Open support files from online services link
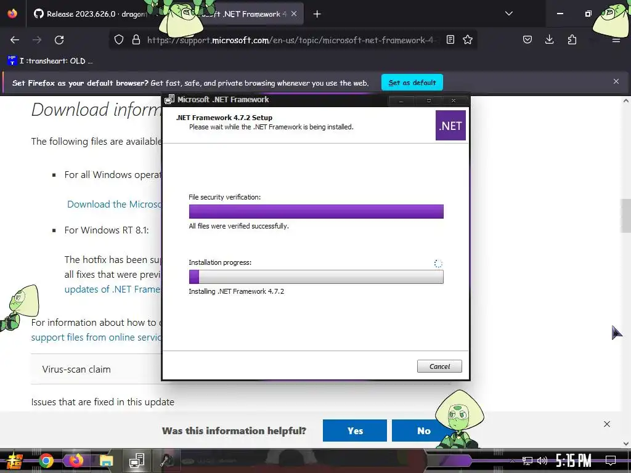The height and width of the screenshot is (473, 631). 97,337
